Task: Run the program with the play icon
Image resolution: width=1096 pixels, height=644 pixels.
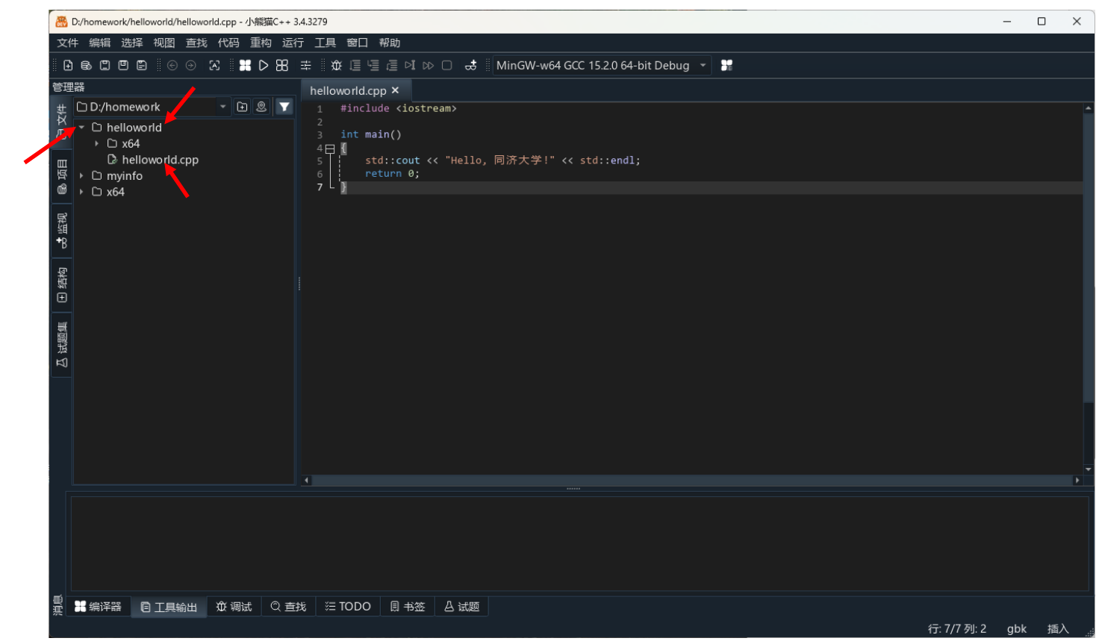Action: 264,66
